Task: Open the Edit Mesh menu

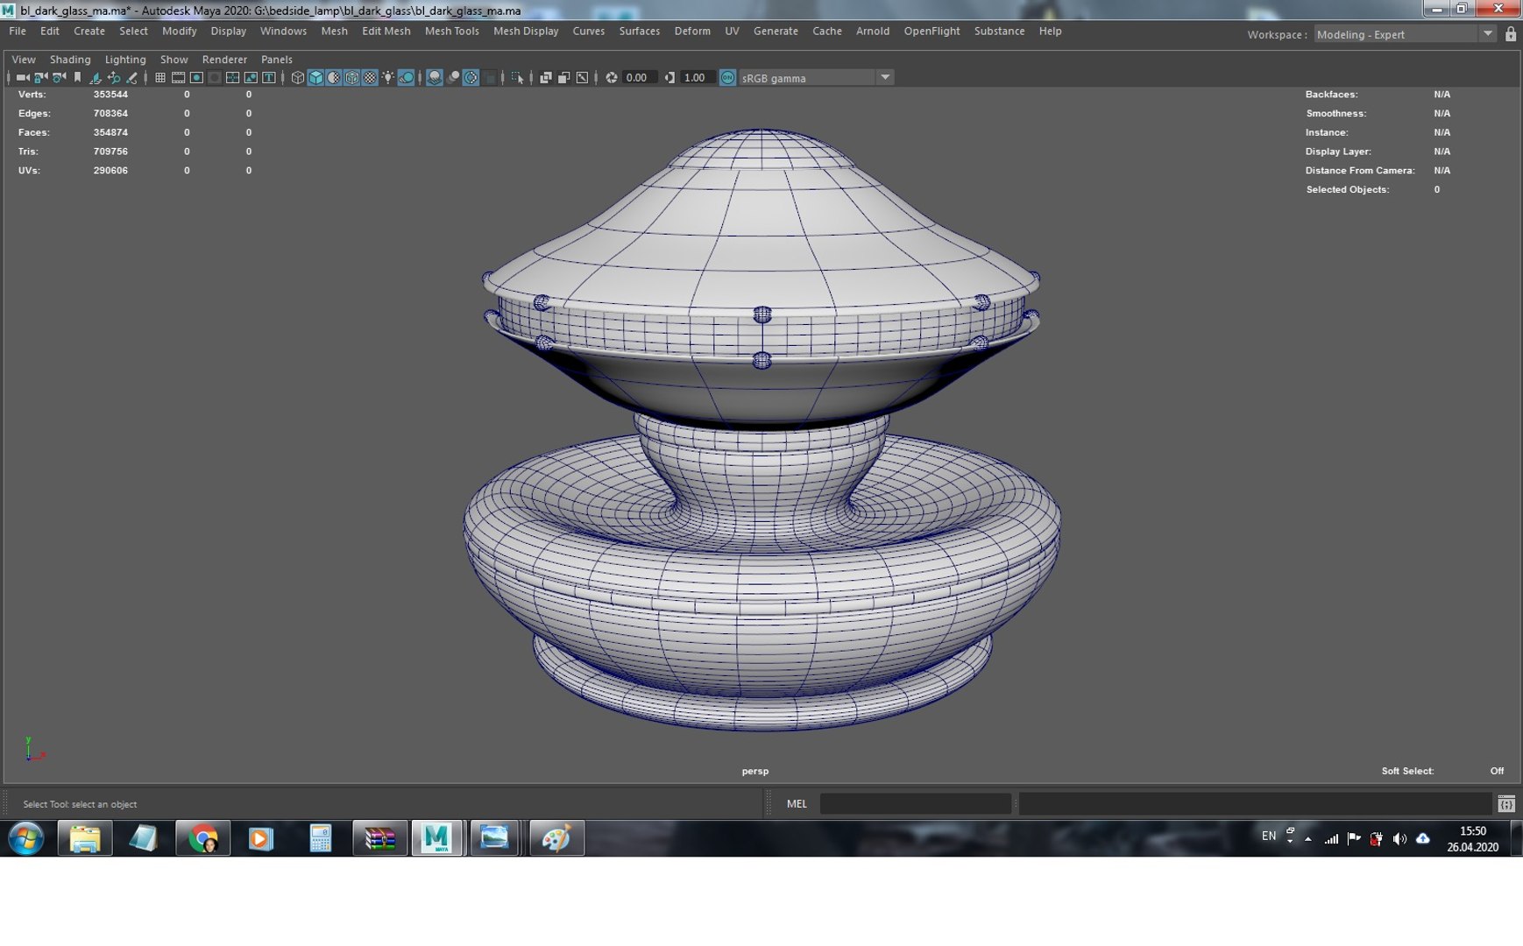Action: pos(386,31)
